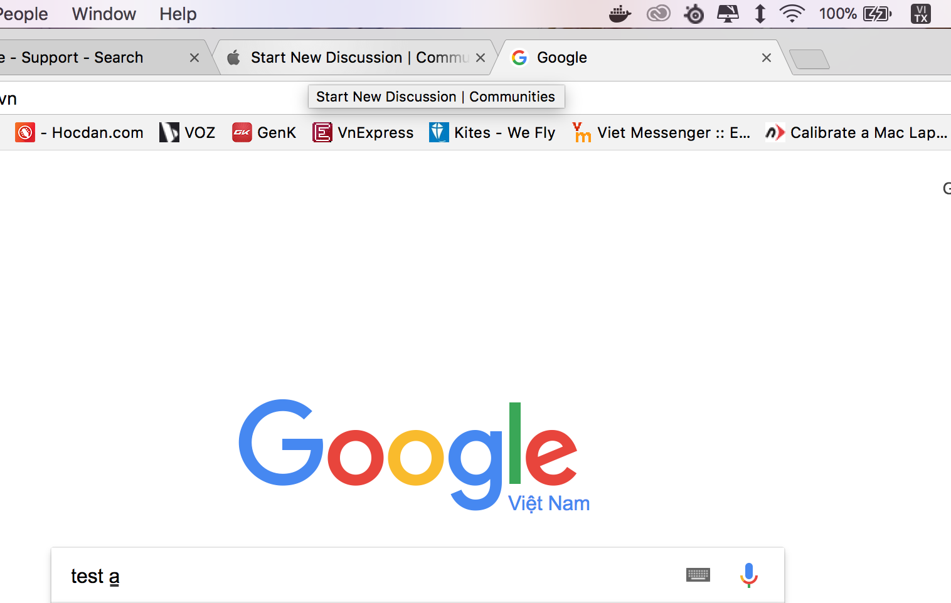
Task: Open the Wi-Fi status menu
Action: coord(792,14)
